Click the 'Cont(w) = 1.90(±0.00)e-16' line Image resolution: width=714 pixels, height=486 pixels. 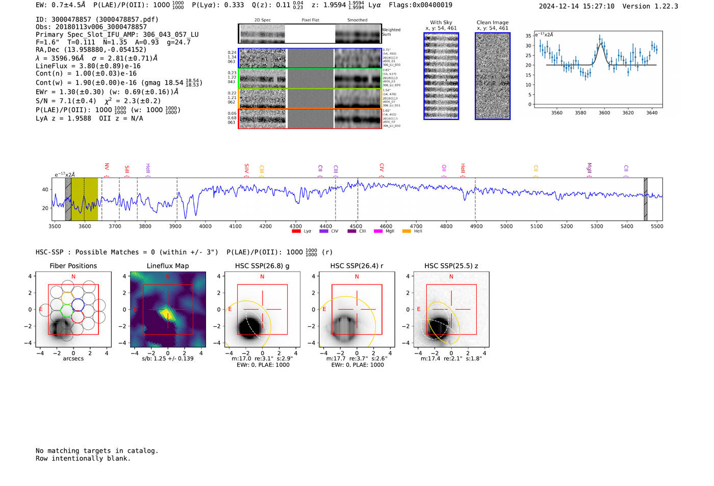(x=119, y=83)
